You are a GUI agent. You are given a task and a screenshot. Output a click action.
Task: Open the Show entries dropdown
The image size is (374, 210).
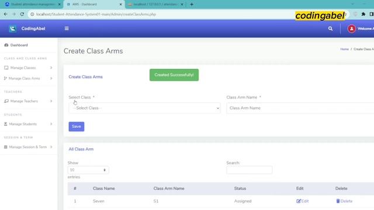tap(88, 170)
